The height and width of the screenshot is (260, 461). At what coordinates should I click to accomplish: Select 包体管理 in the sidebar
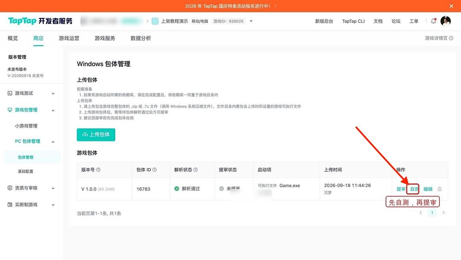(x=32, y=158)
